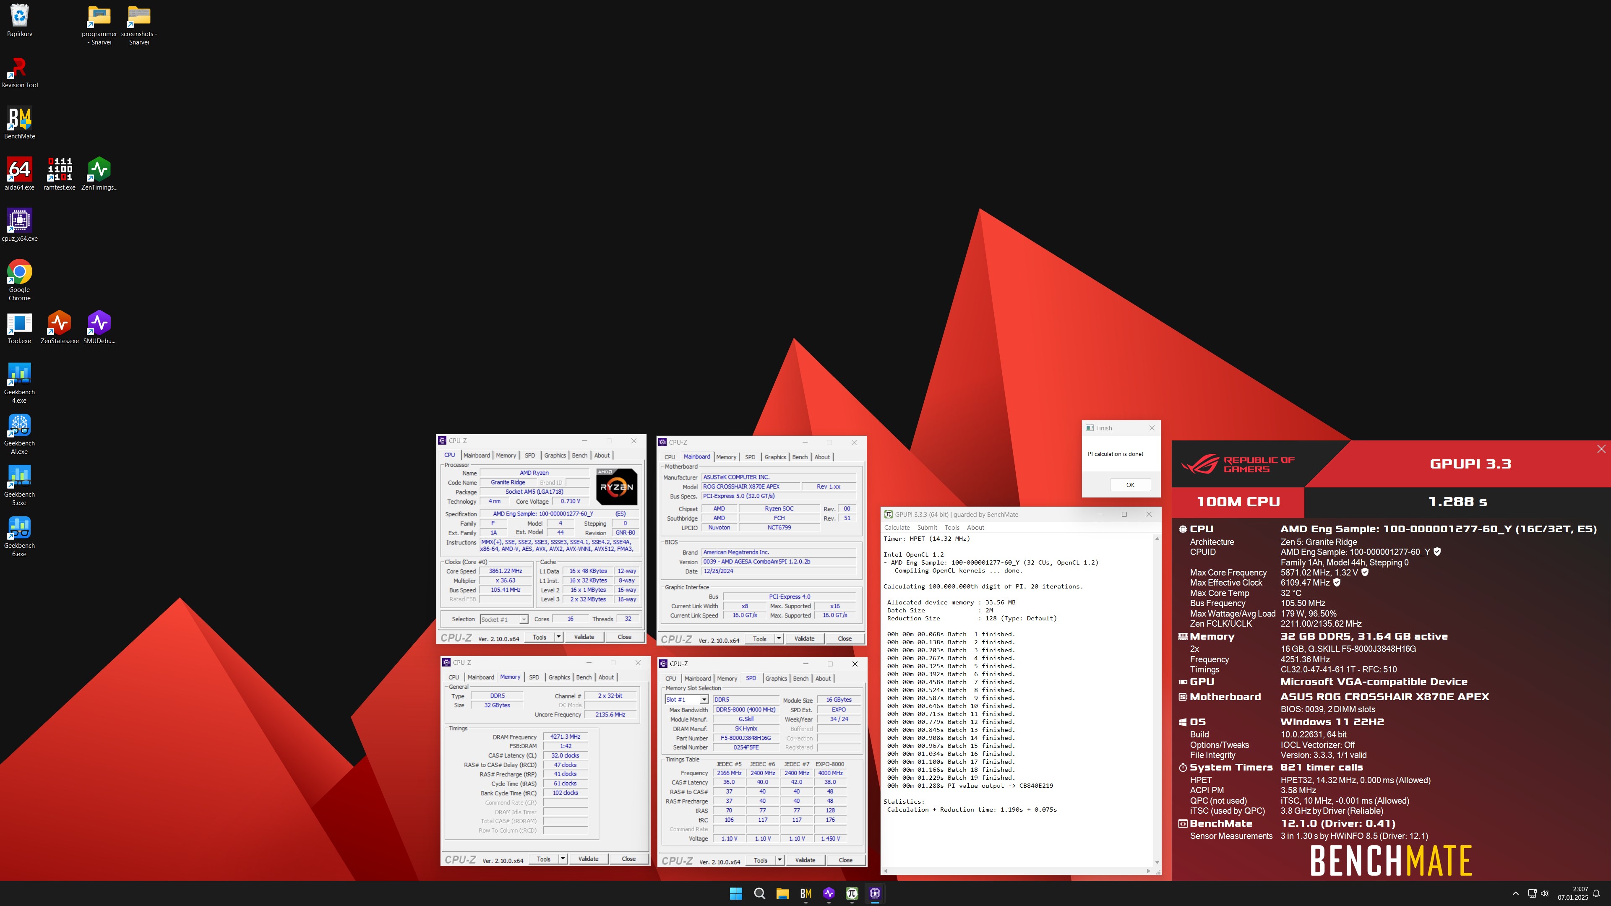
Task: Open Socket #1 selection dropdown
Action: (x=504, y=619)
